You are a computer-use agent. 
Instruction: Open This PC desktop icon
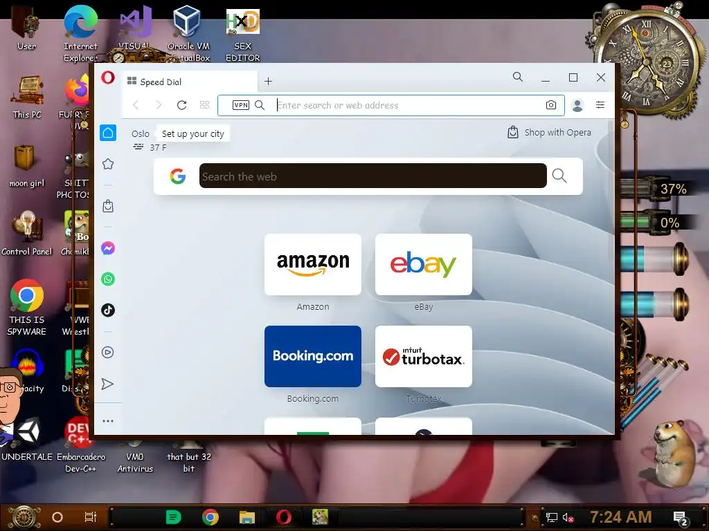(x=27, y=97)
